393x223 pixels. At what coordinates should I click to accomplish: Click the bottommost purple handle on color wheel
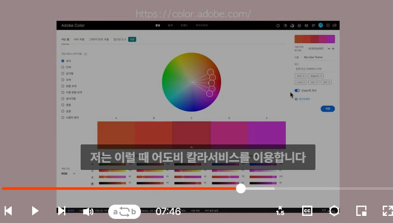[x=210, y=94]
